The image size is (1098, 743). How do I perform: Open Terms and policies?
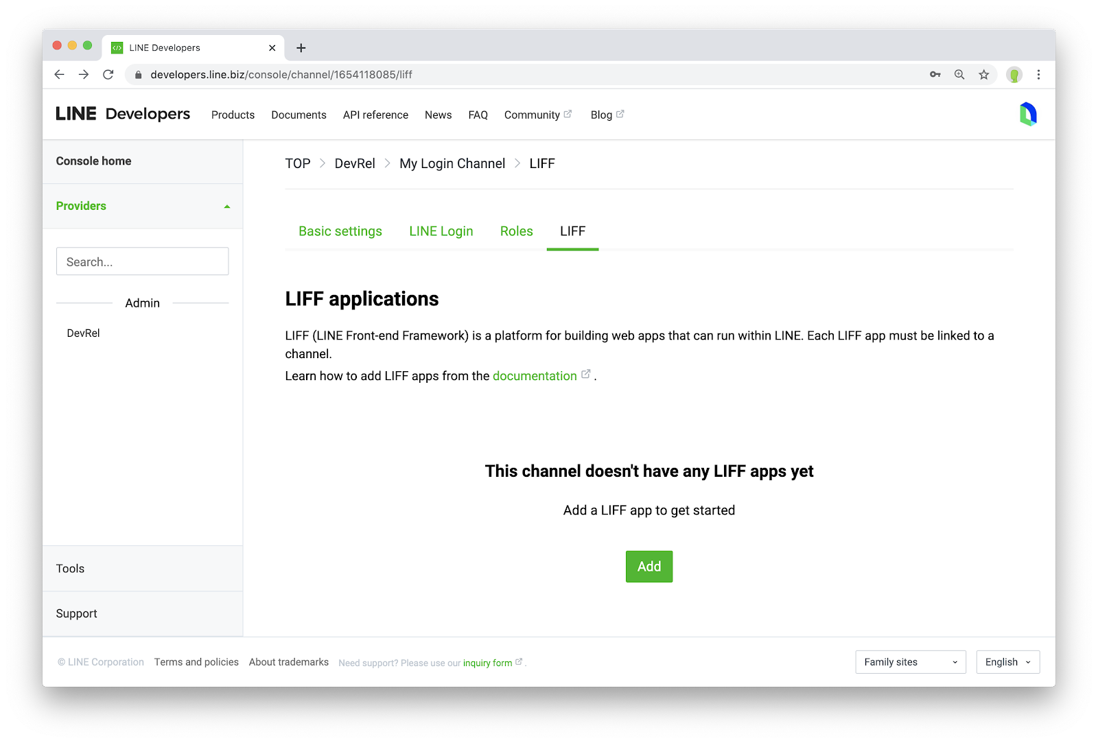coord(196,663)
